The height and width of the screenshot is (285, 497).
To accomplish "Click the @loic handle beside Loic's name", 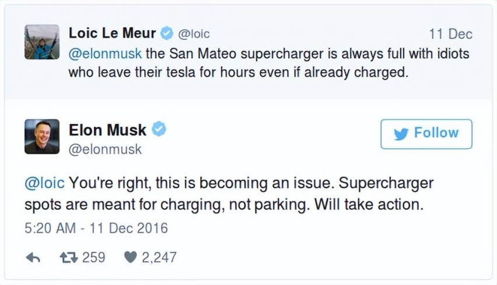I will pos(194,34).
